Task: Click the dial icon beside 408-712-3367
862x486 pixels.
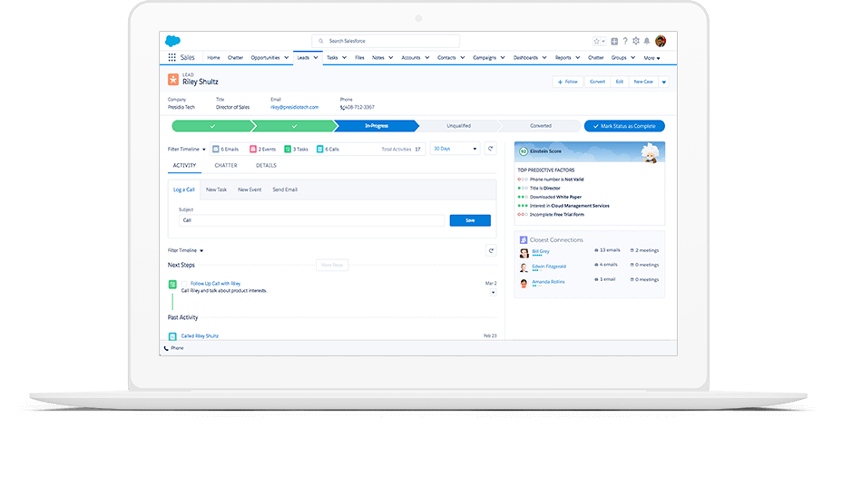Action: (342, 108)
